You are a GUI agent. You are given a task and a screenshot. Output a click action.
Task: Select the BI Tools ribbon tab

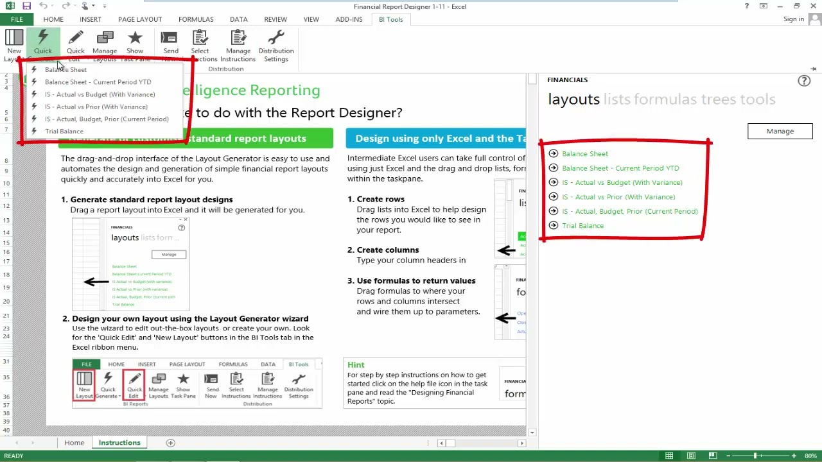click(391, 19)
